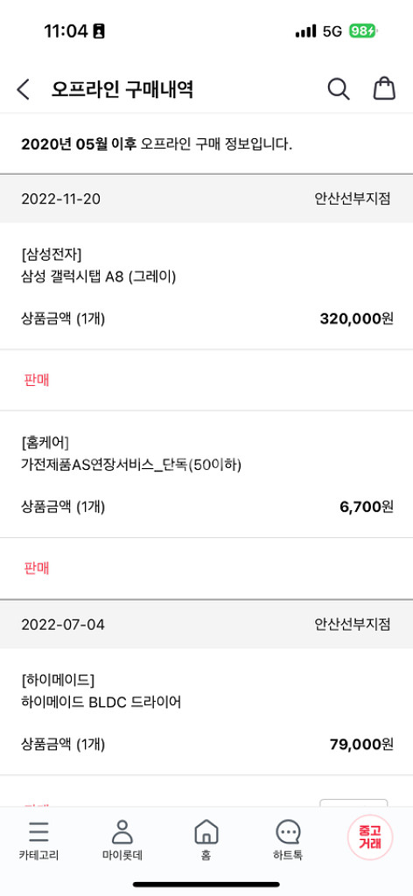Tap the 320,000원 price amount

pos(356,318)
